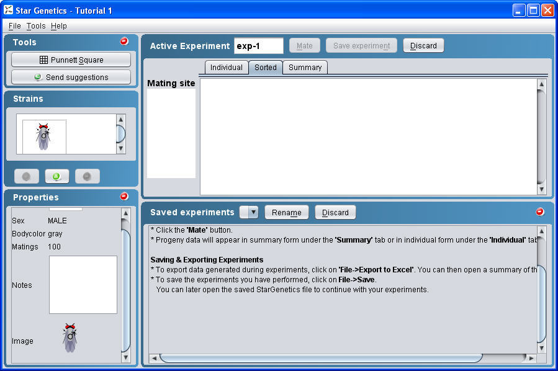Click the 'Saving & Exporting Experiments' heading

pos(207,260)
